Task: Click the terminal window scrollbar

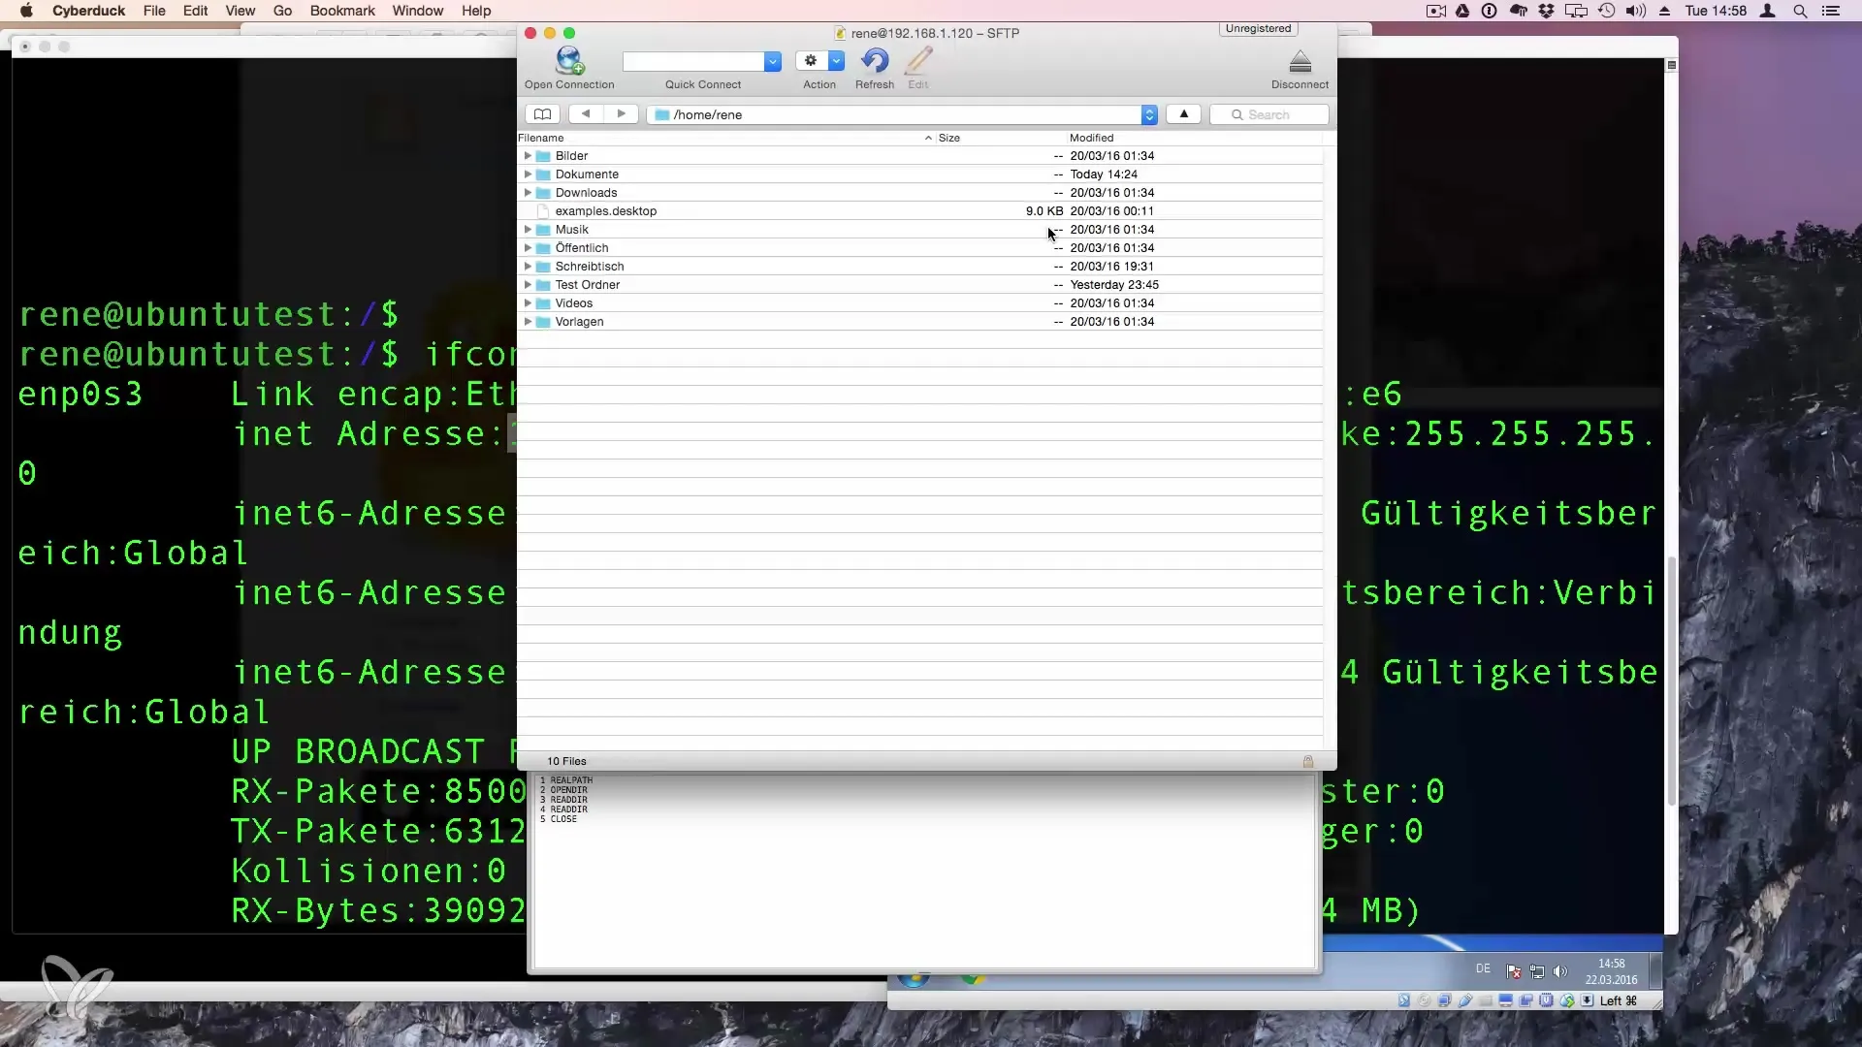Action: (1671, 679)
